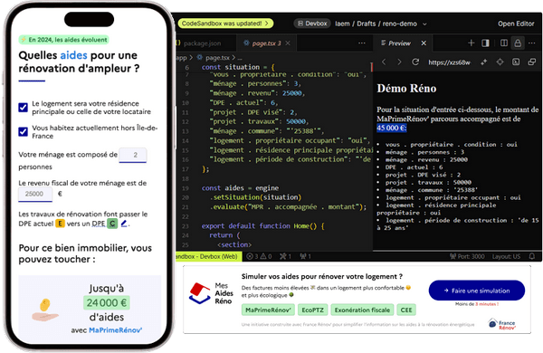
Task: Open the editor tabs more-options menu
Action: (x=361, y=43)
